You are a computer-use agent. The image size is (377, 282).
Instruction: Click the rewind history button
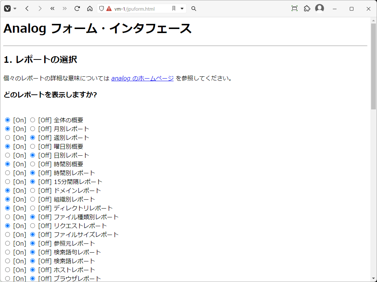point(52,9)
